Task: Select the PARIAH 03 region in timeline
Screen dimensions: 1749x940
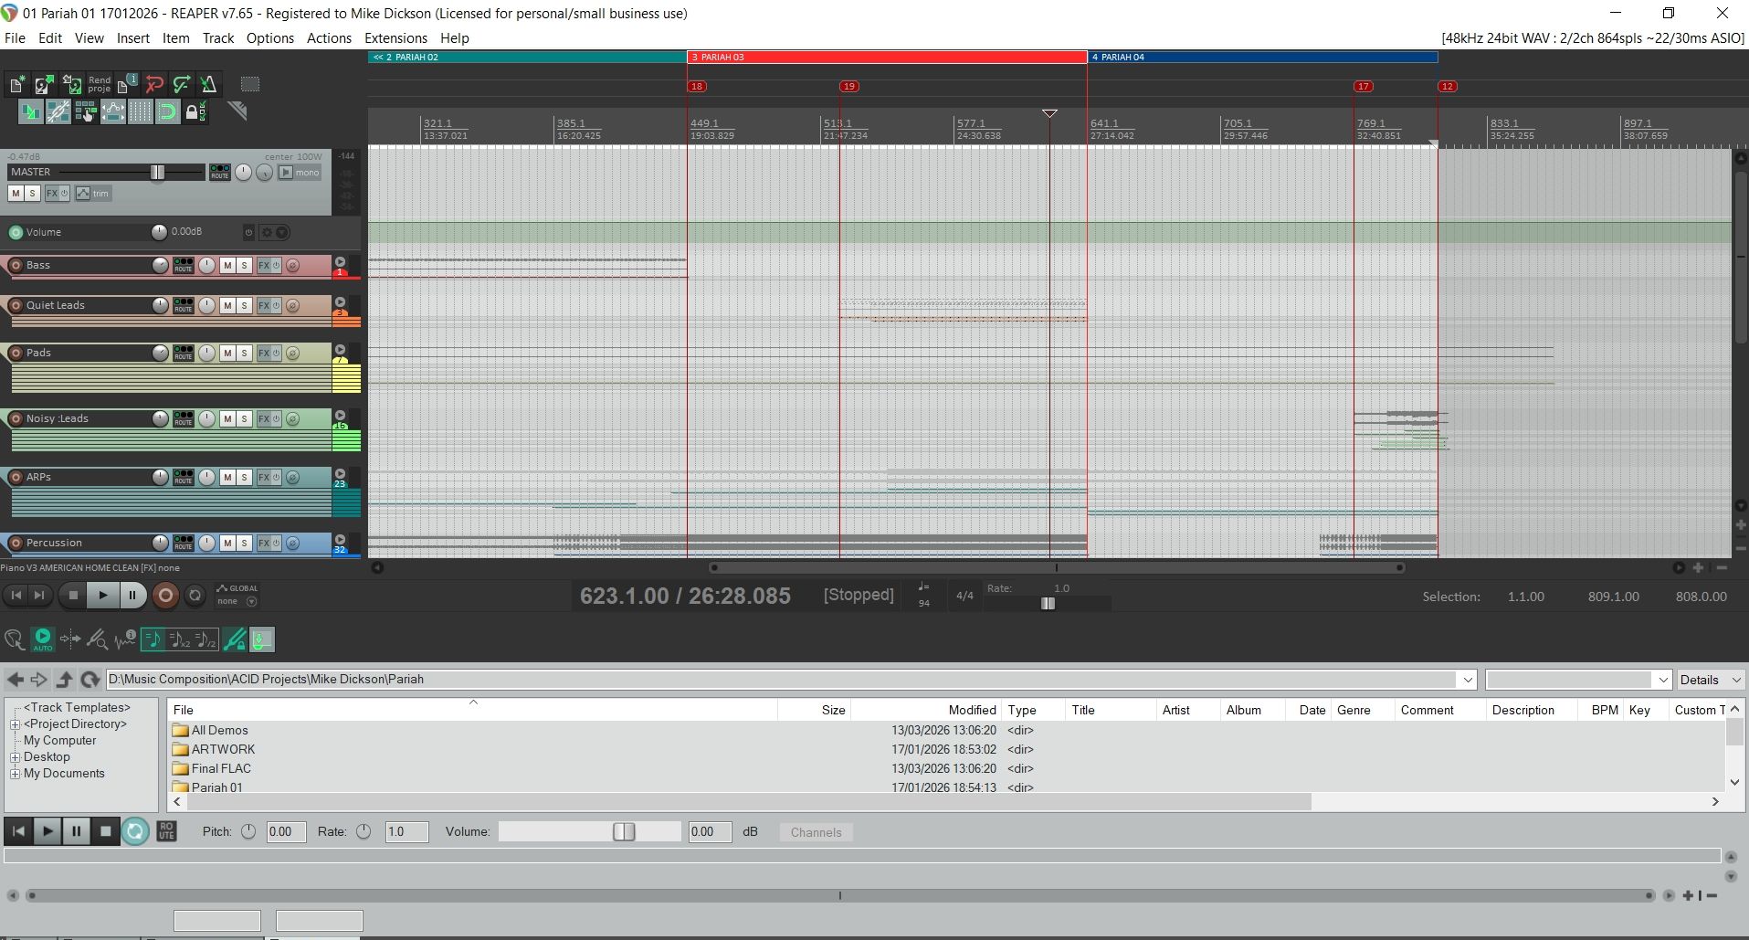Action: click(886, 57)
